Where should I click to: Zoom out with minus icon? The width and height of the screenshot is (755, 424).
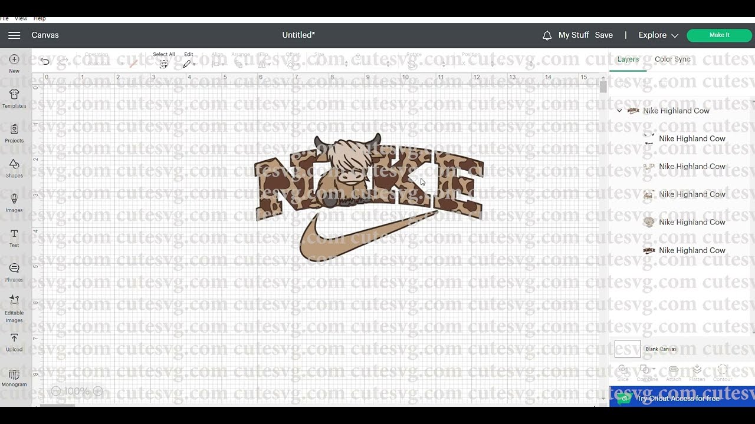coord(55,391)
